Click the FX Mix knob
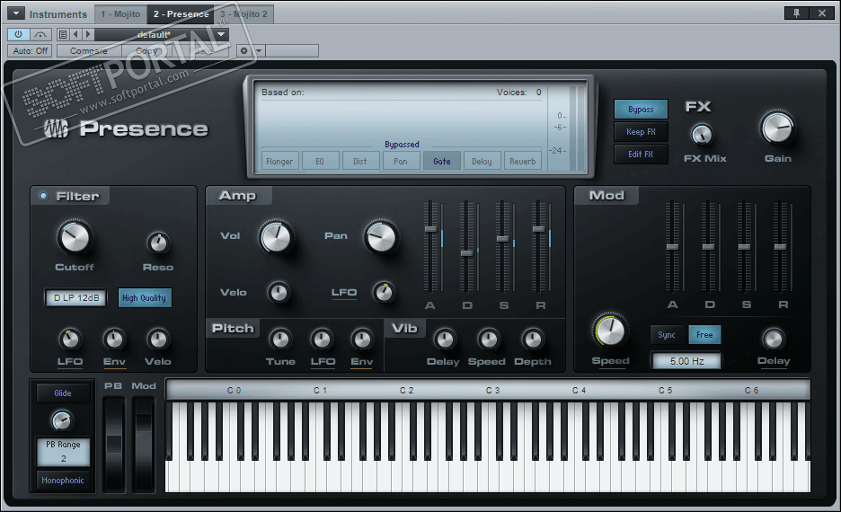The width and height of the screenshot is (841, 512). [x=702, y=135]
